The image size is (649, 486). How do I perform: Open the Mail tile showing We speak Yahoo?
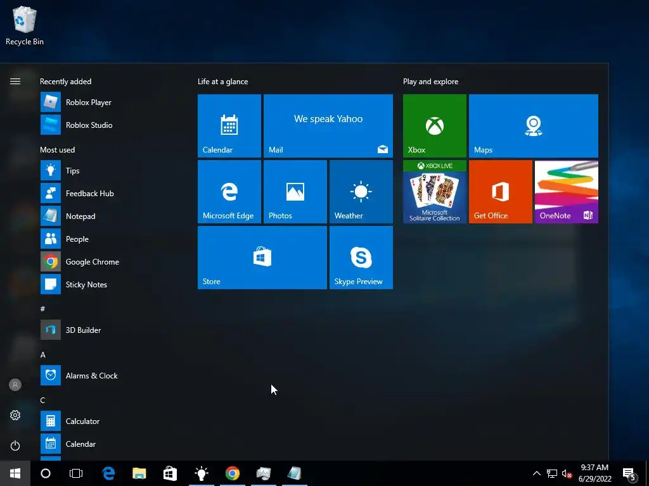click(328, 126)
